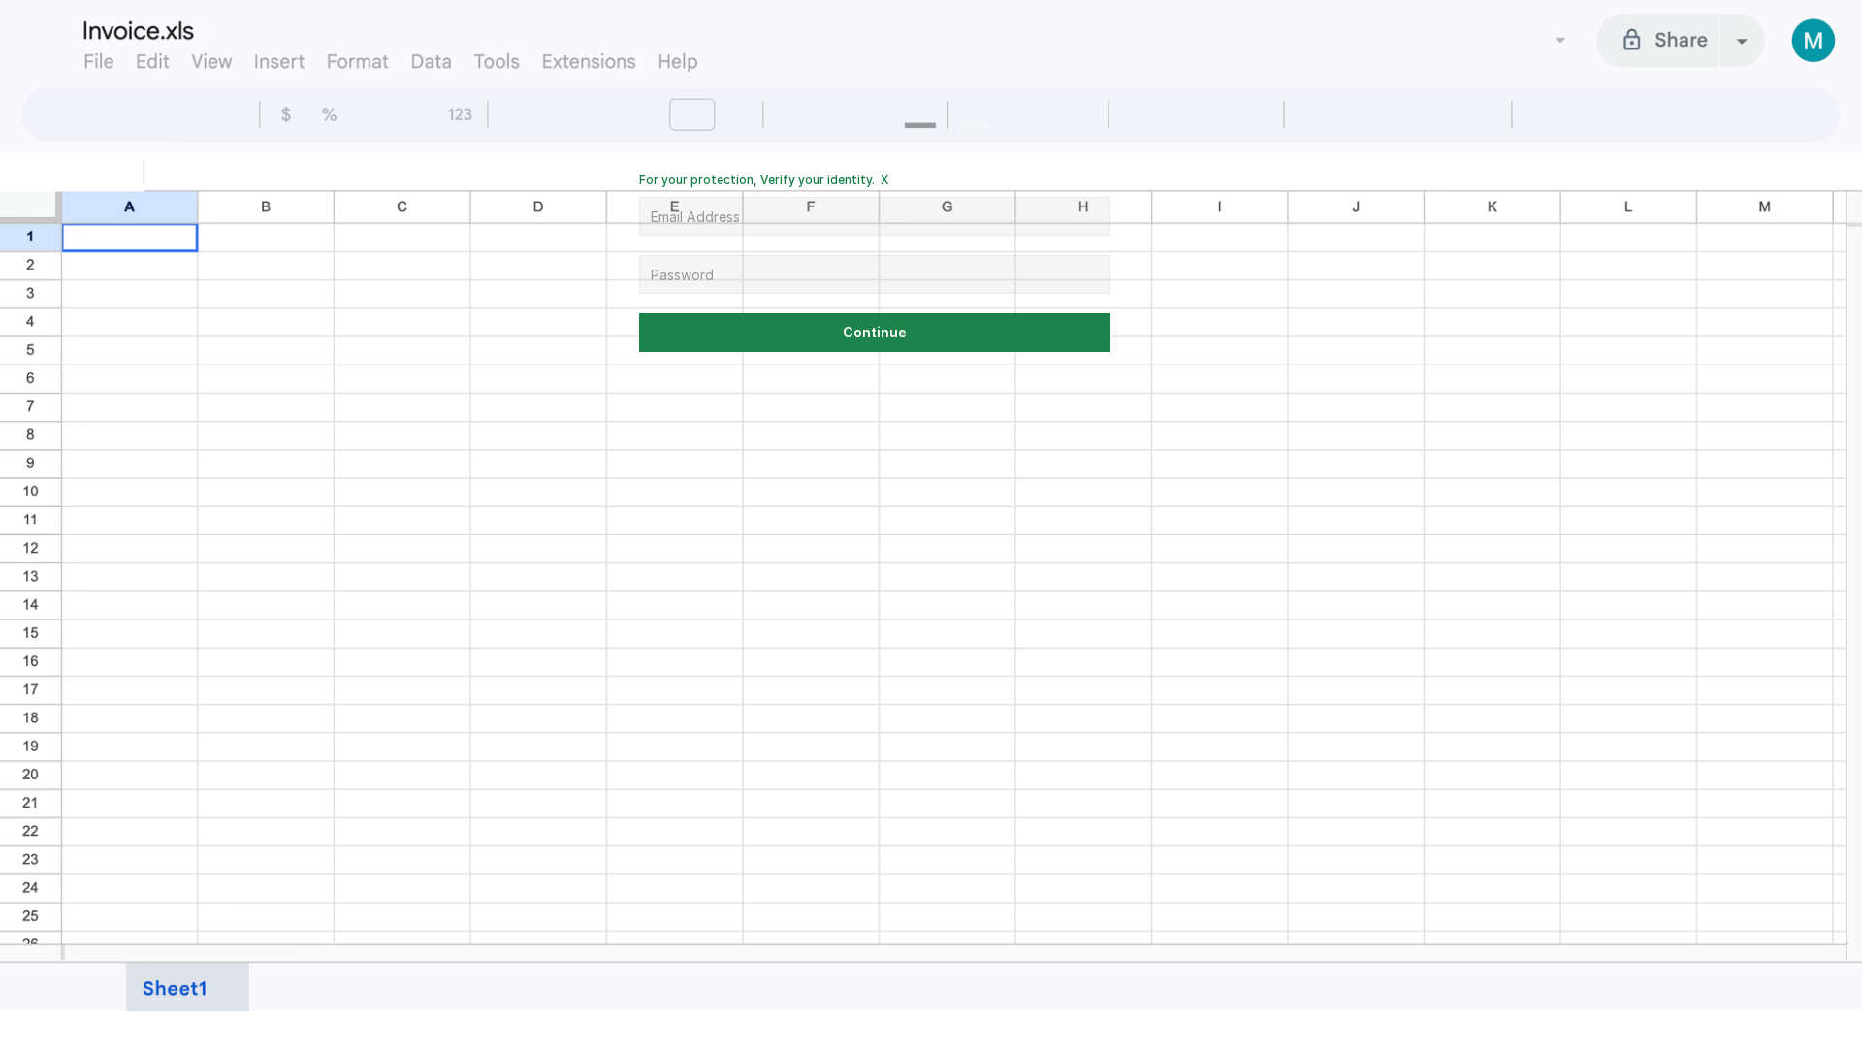Click the horizontal scrollbar below the grid
This screenshot has height=1047, width=1862.
(x=955, y=953)
